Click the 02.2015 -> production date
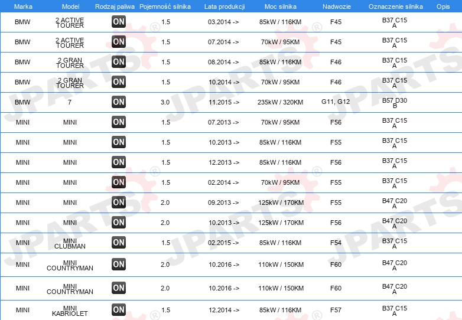462x320 pixels. tap(223, 243)
